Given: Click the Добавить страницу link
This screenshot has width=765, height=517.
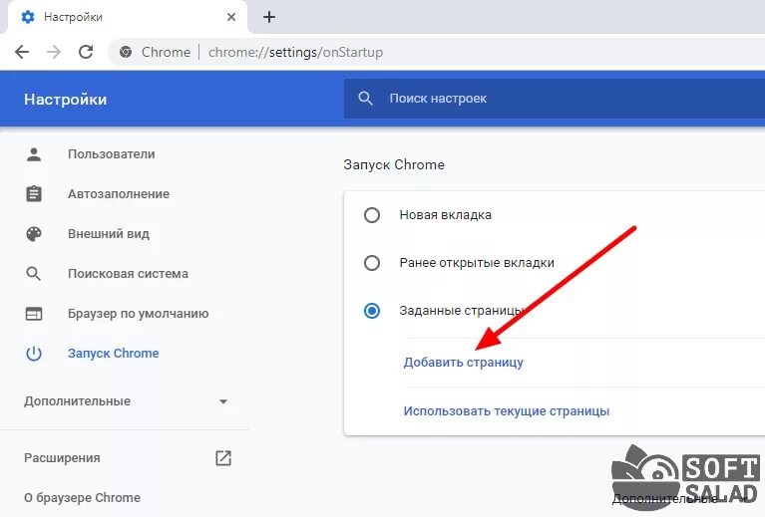Looking at the screenshot, I should point(463,363).
